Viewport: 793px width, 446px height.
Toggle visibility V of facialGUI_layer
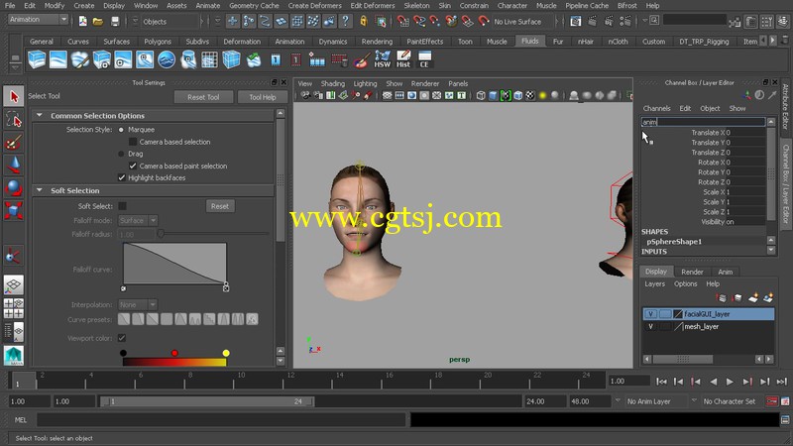pyautogui.click(x=651, y=314)
